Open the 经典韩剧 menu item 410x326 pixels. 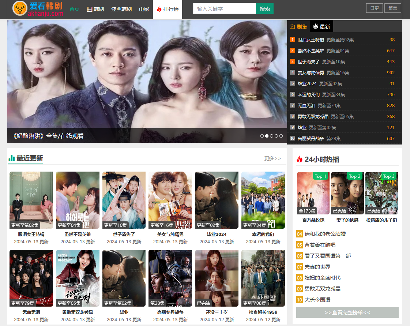(121, 9)
